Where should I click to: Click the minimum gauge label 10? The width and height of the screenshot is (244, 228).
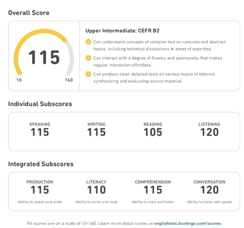pos(19,80)
